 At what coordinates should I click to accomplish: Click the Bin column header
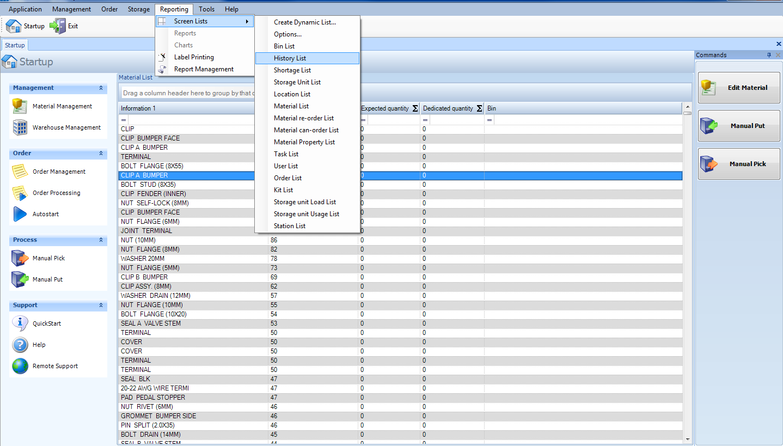[583, 108]
